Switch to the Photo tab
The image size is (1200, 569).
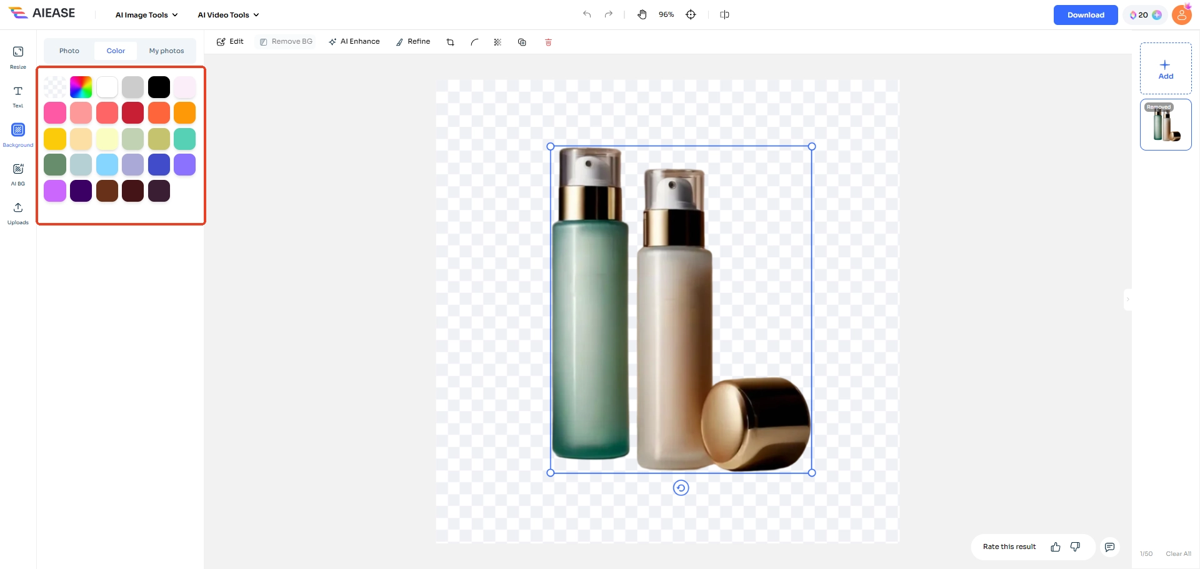(69, 51)
